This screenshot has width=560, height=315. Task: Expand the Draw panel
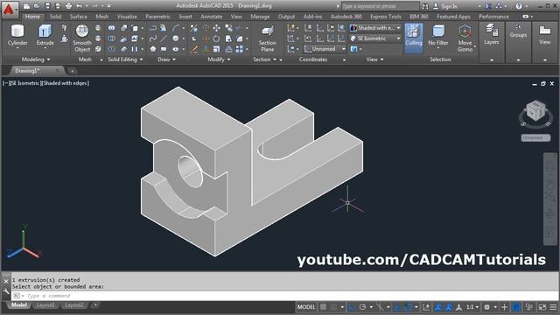point(166,59)
